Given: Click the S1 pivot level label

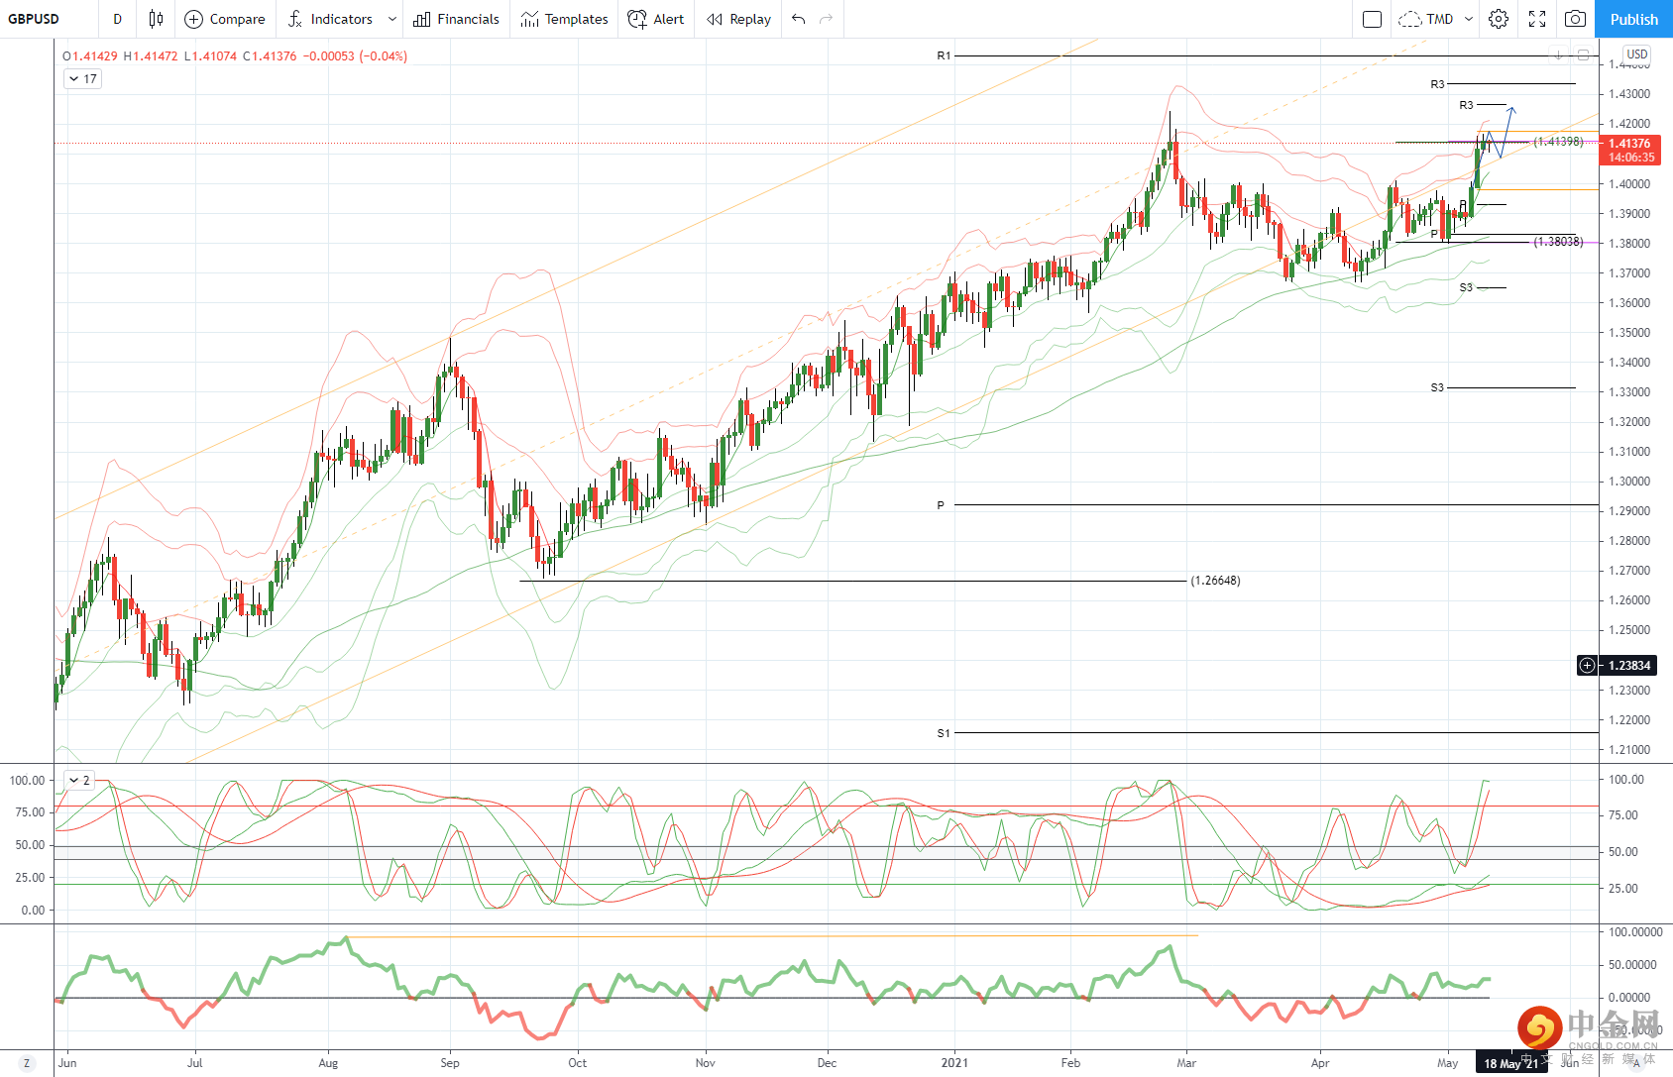Looking at the screenshot, I should pos(944,733).
